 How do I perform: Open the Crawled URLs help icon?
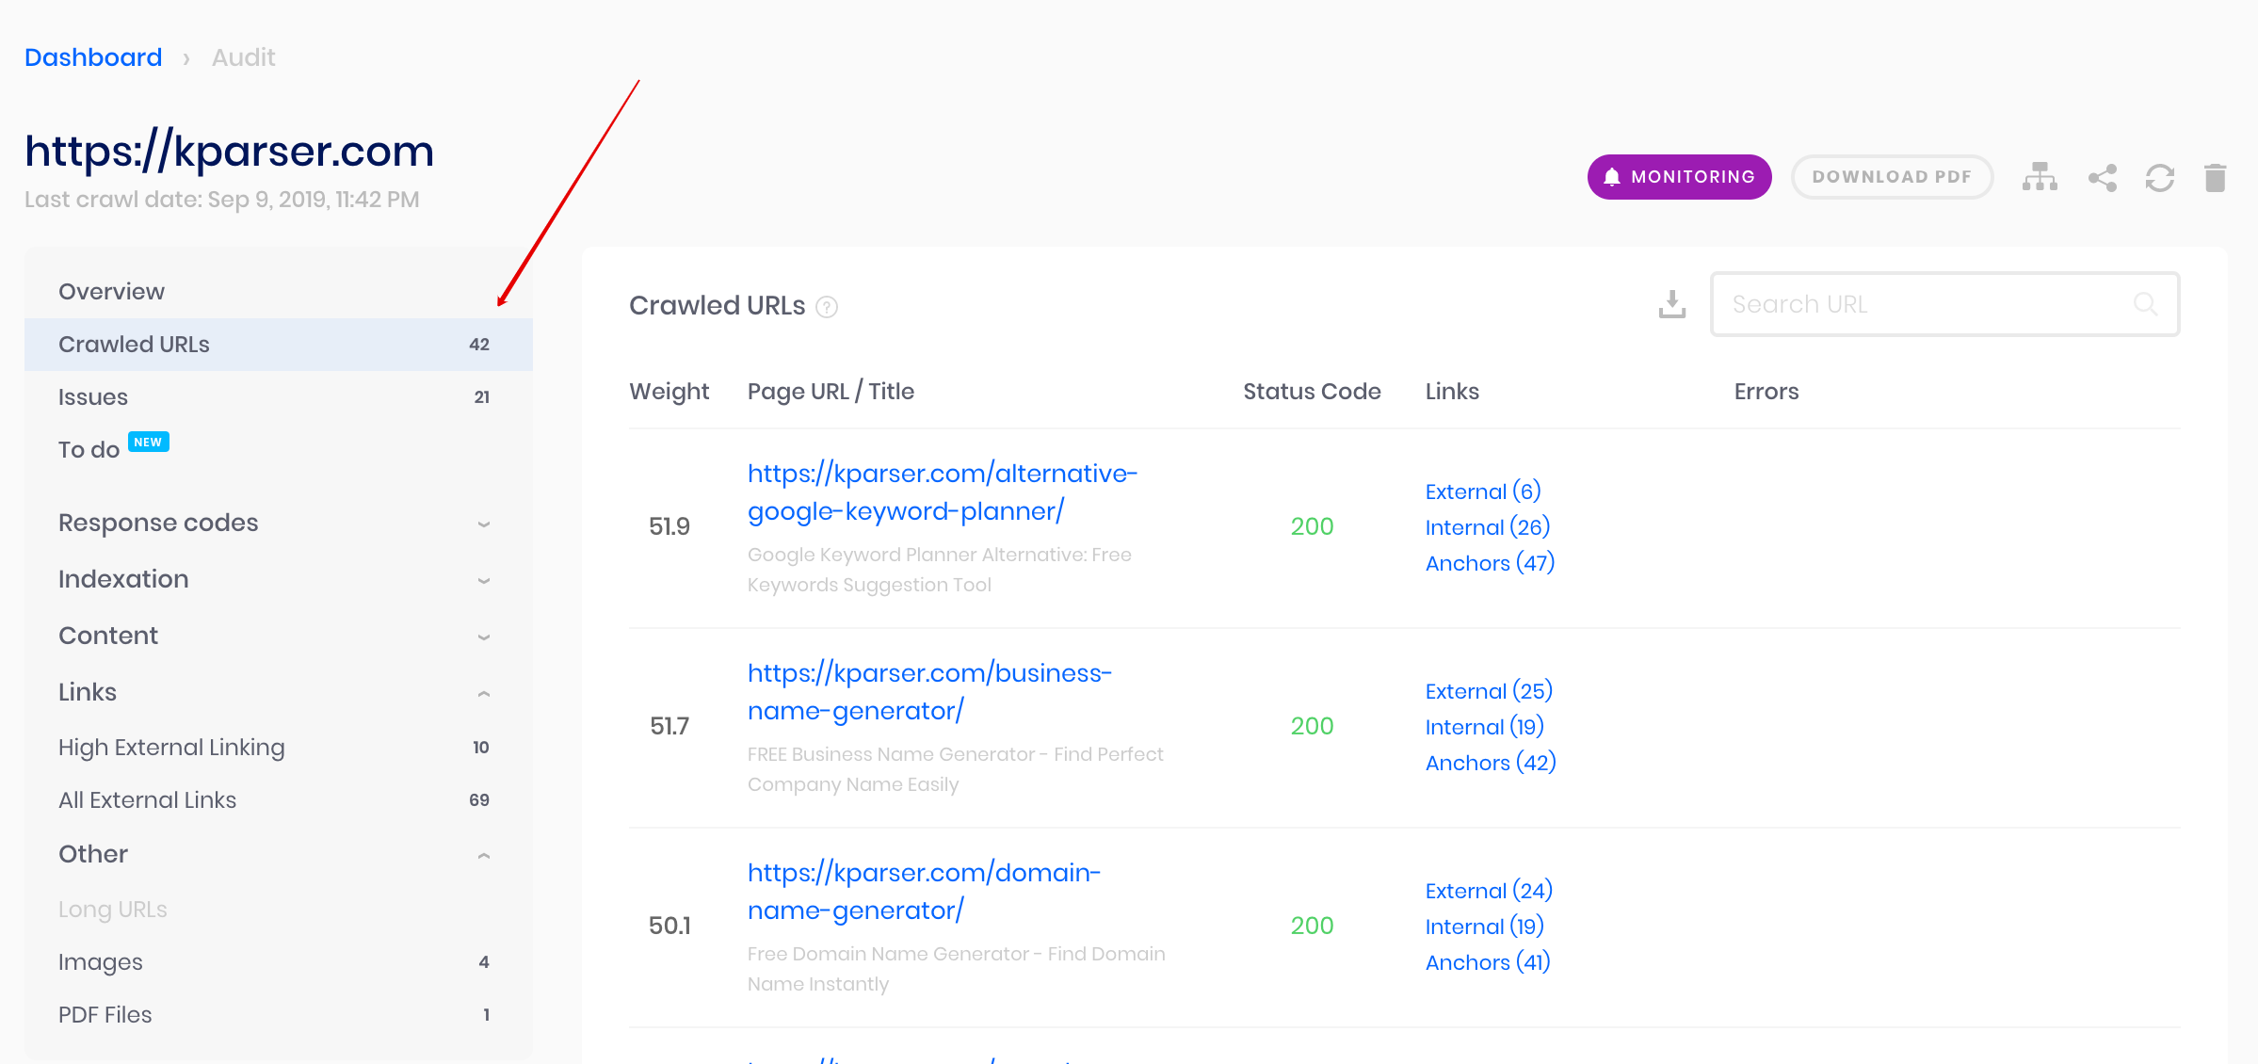click(827, 307)
